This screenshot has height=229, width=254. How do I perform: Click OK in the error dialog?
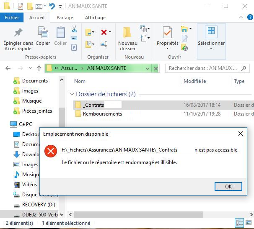coord(228,186)
